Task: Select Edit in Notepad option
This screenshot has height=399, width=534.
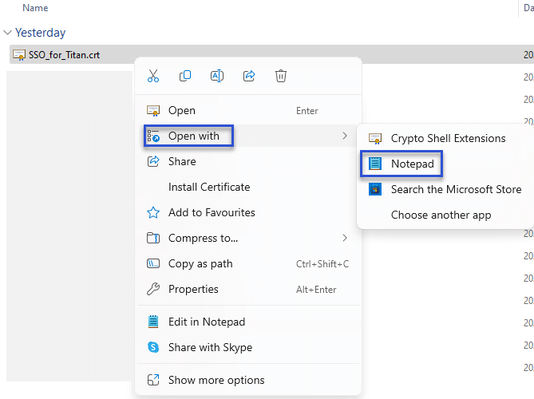Action: pyautogui.click(x=207, y=322)
